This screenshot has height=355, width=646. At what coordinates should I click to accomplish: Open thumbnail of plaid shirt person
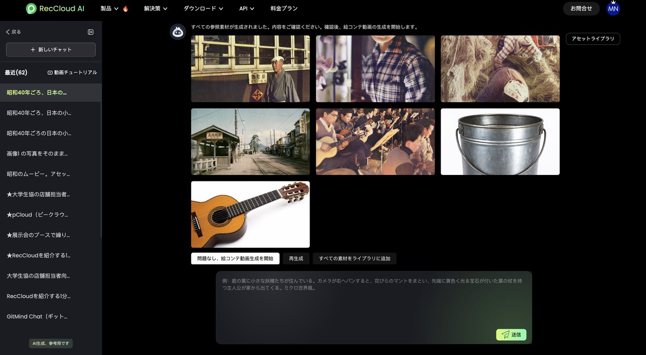point(375,69)
